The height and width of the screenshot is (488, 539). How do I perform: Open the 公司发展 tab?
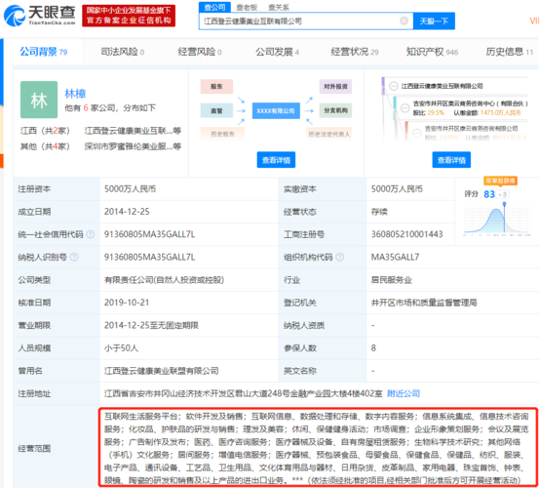pyautogui.click(x=277, y=52)
